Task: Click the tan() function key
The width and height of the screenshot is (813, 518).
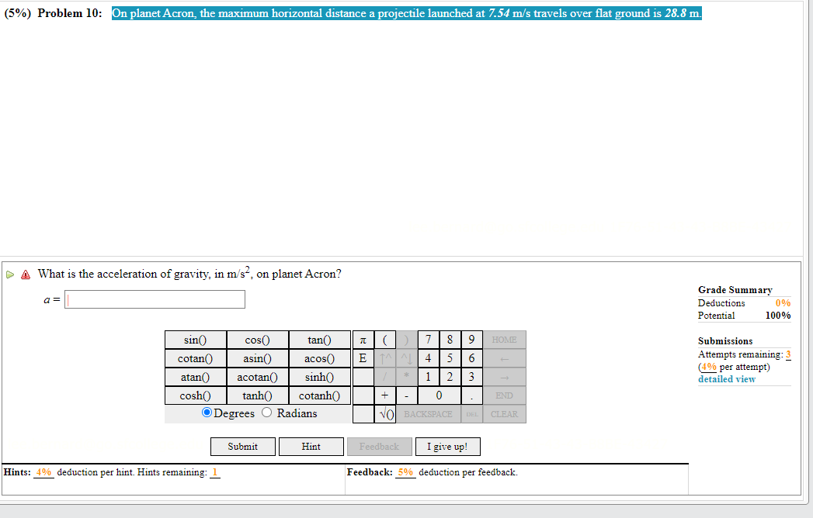Action: [x=319, y=340]
